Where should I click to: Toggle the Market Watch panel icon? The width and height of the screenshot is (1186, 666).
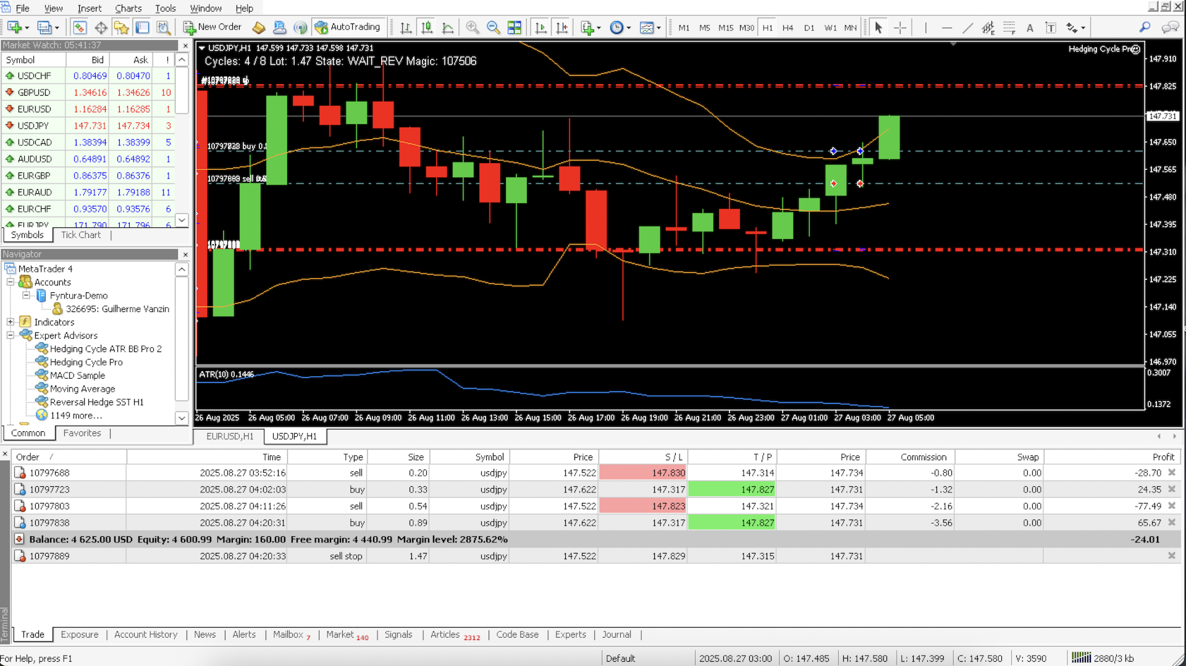pos(79,27)
